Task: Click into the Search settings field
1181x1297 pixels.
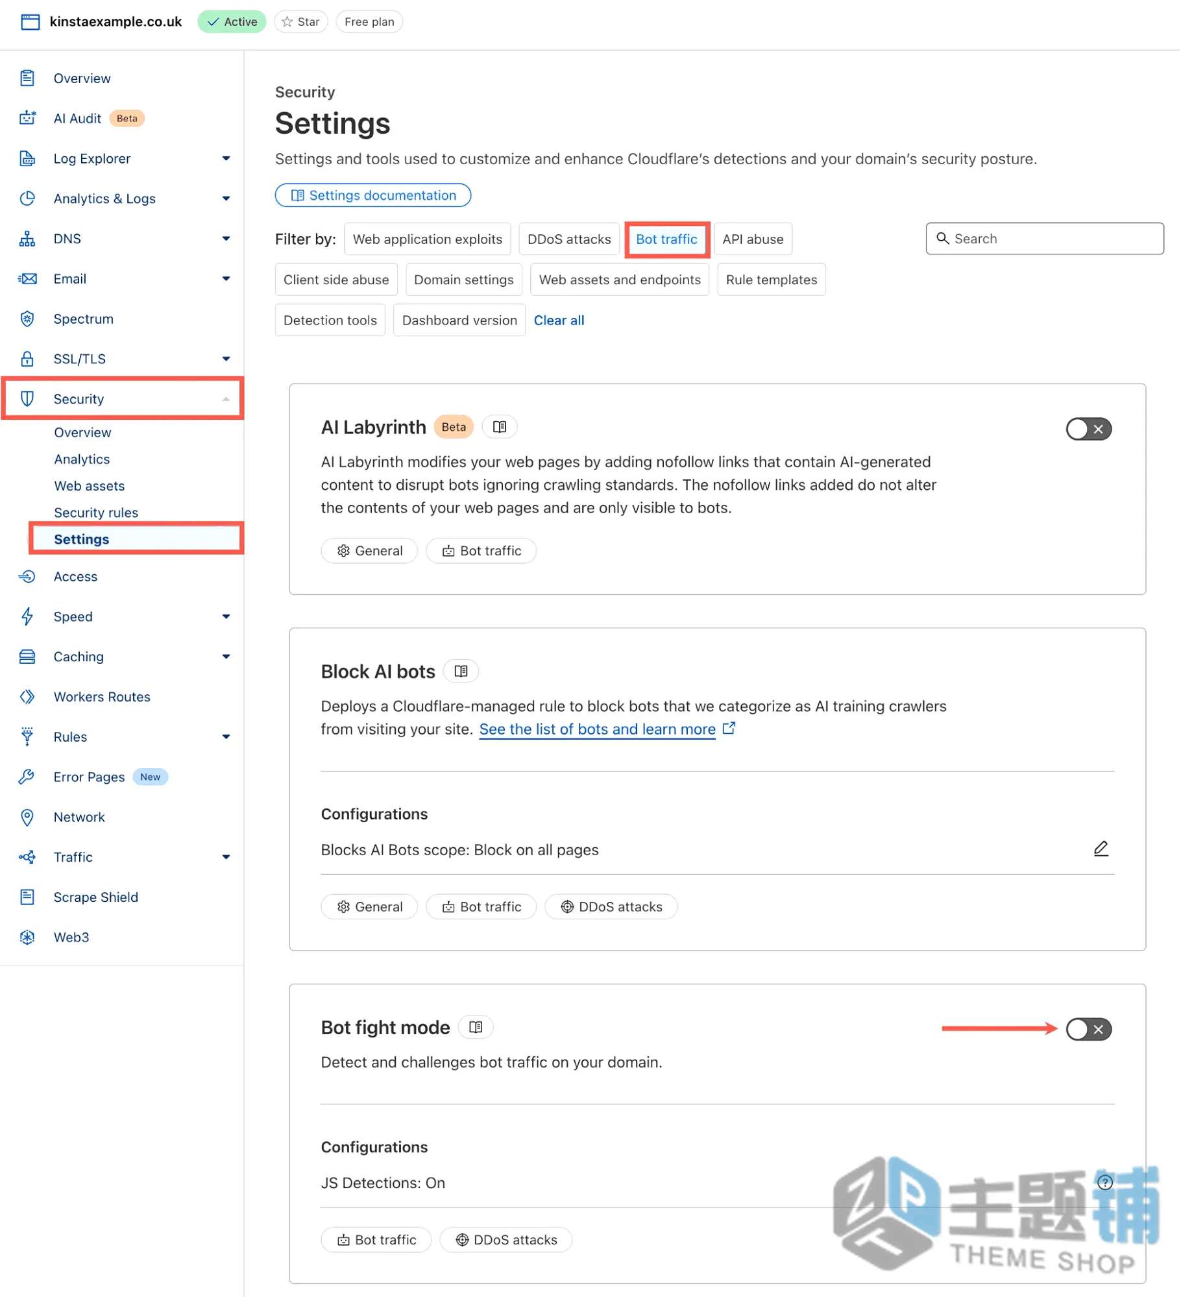Action: [x=1045, y=239]
